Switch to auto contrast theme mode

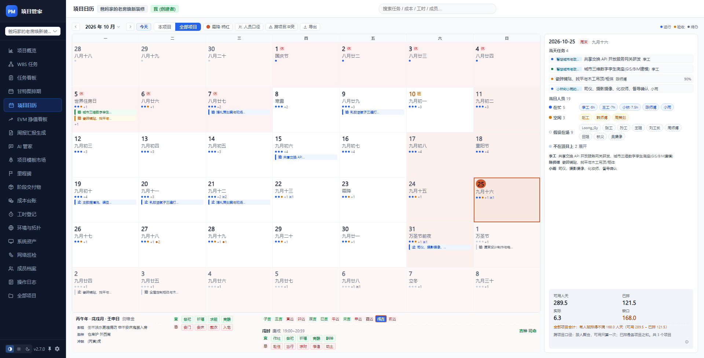[x=10, y=349]
